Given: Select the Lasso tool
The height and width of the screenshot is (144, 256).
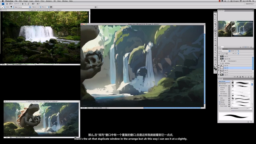Looking at the screenshot, I should tap(215, 19).
